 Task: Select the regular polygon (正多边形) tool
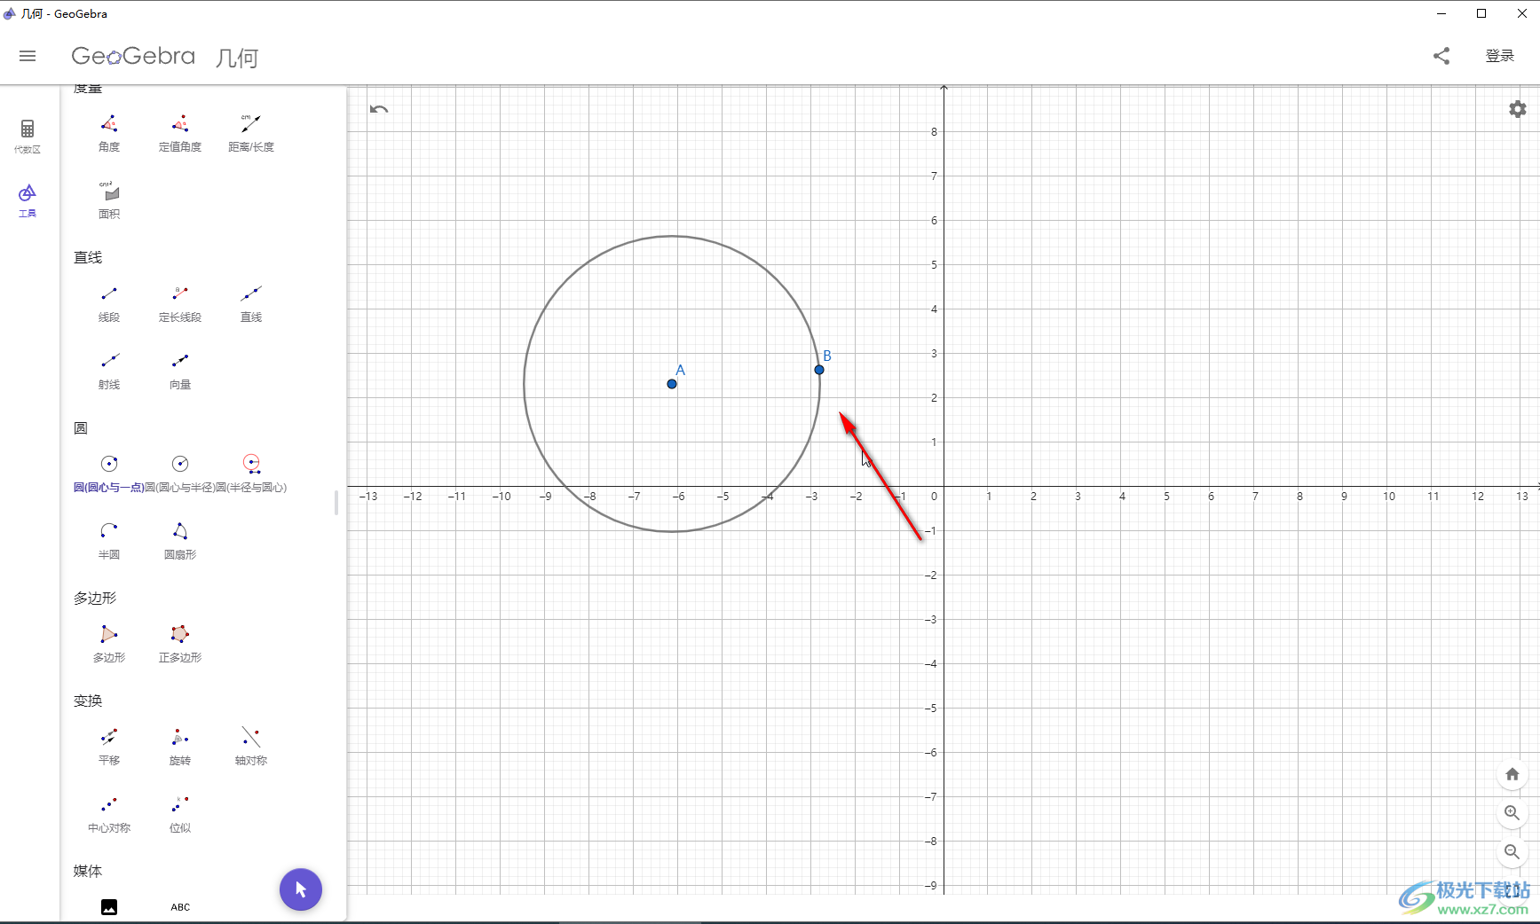click(180, 644)
